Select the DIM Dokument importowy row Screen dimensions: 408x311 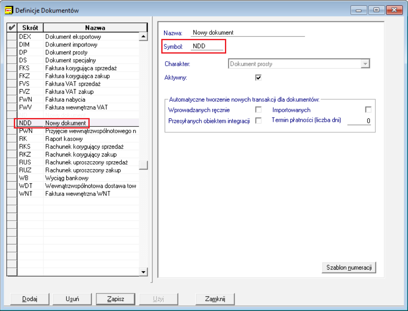(78, 44)
